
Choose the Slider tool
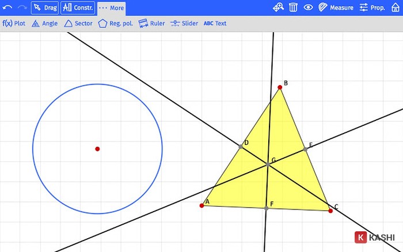(x=184, y=24)
